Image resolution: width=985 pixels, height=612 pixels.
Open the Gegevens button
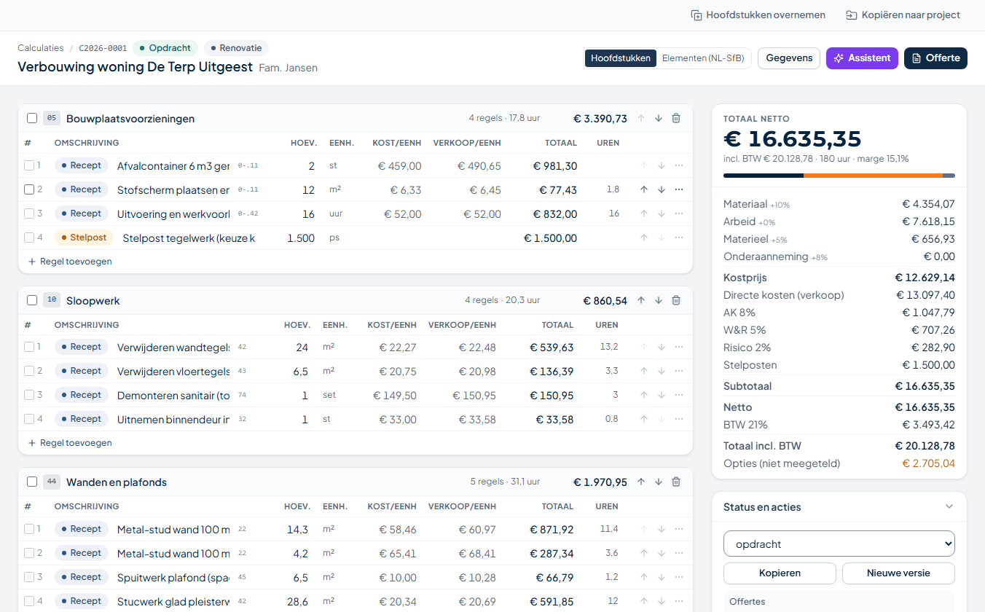tap(789, 58)
